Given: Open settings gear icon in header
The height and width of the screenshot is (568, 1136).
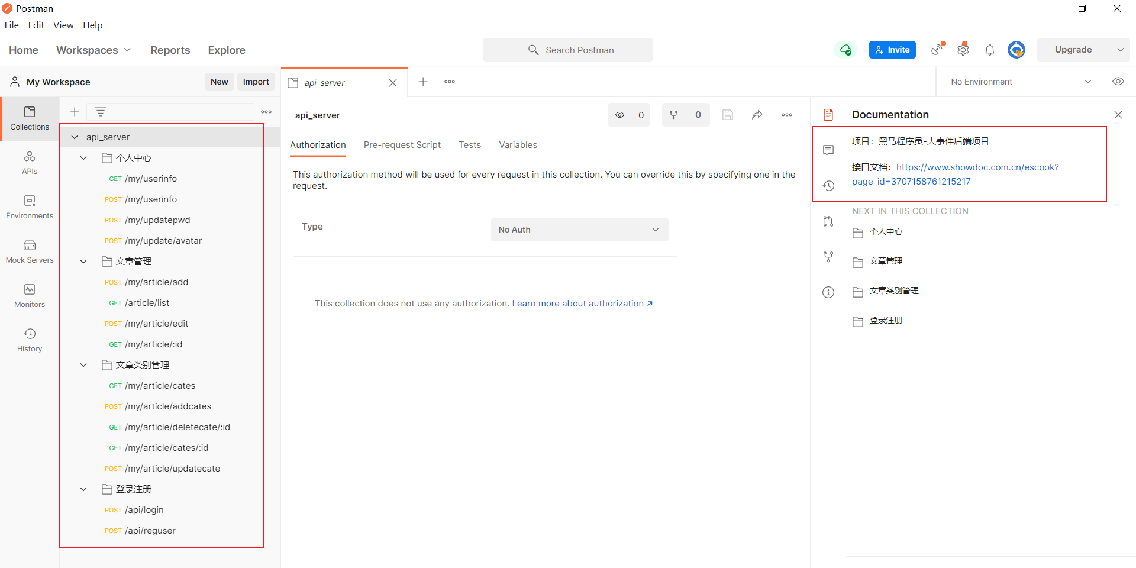Looking at the screenshot, I should [x=963, y=50].
